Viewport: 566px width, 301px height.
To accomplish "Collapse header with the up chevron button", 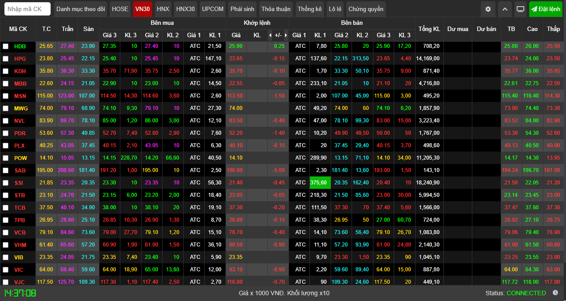I will pos(504,9).
